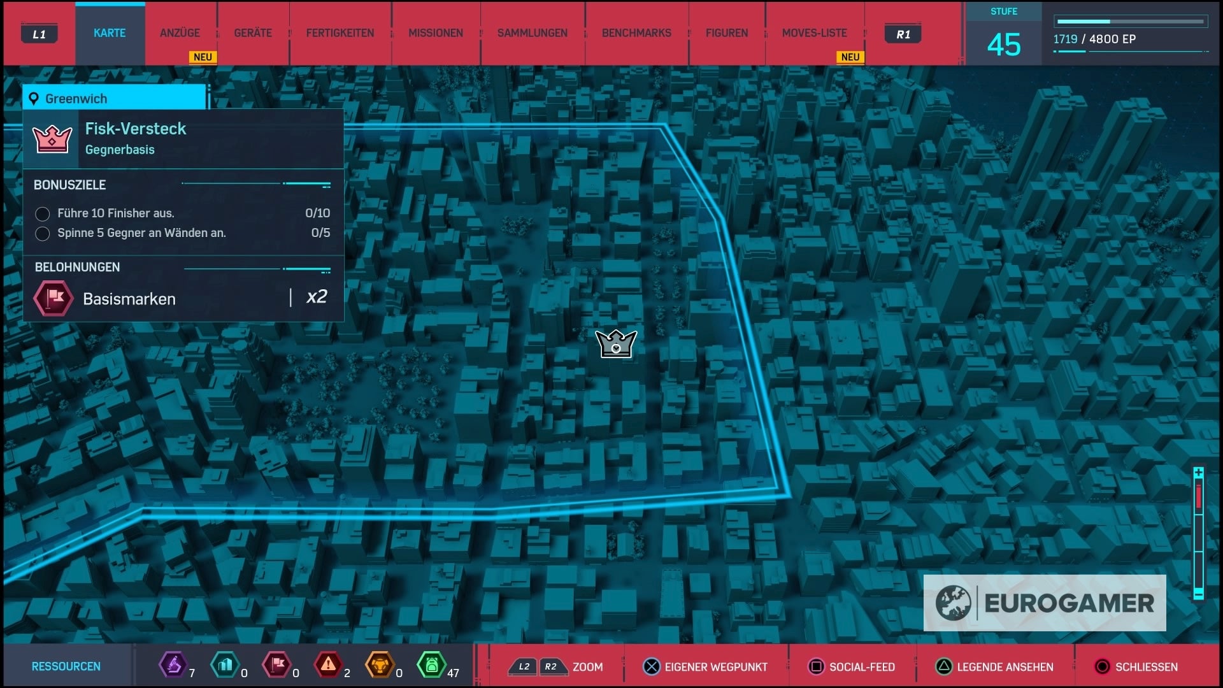Open the SOCIAL-FEED
1223x688 pixels.
click(862, 667)
